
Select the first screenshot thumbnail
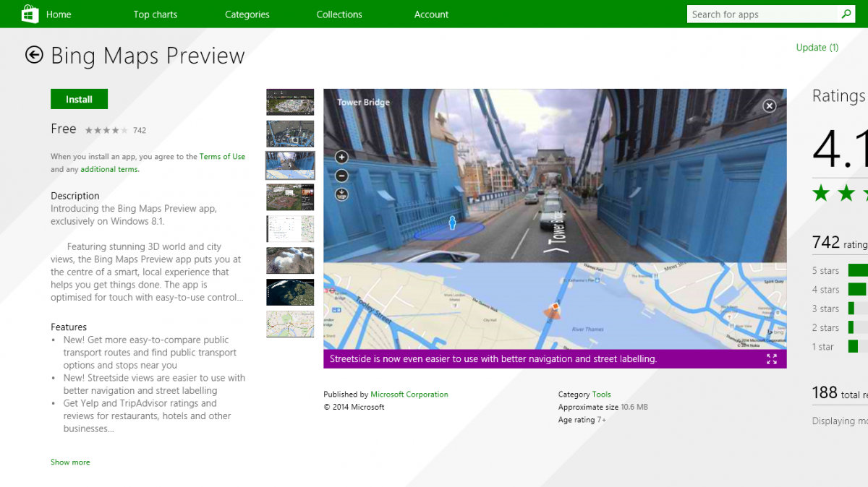pos(290,102)
